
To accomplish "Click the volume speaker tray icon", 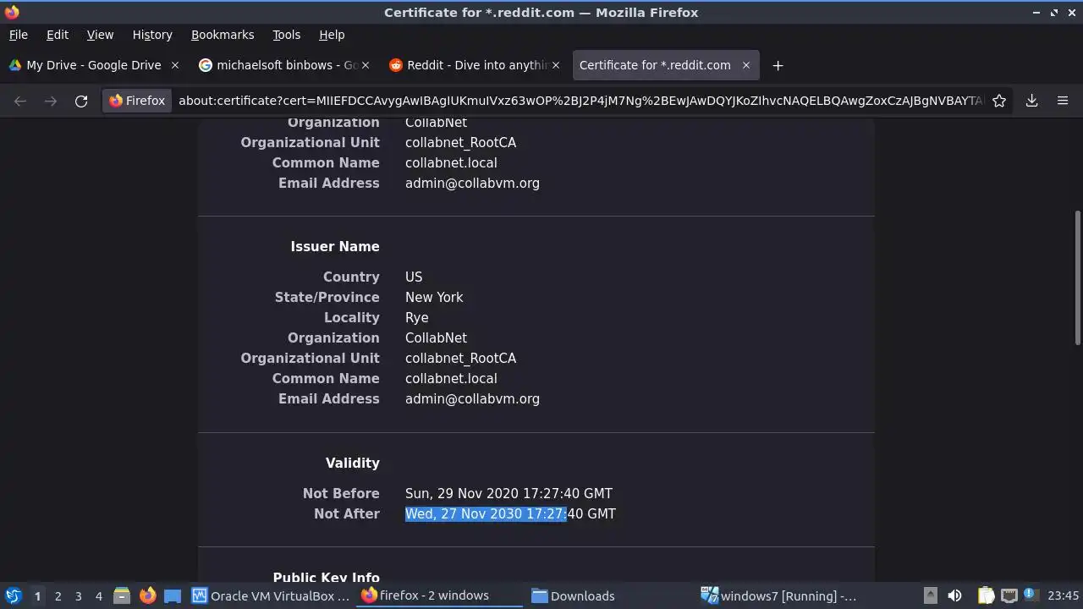I will pos(955,595).
